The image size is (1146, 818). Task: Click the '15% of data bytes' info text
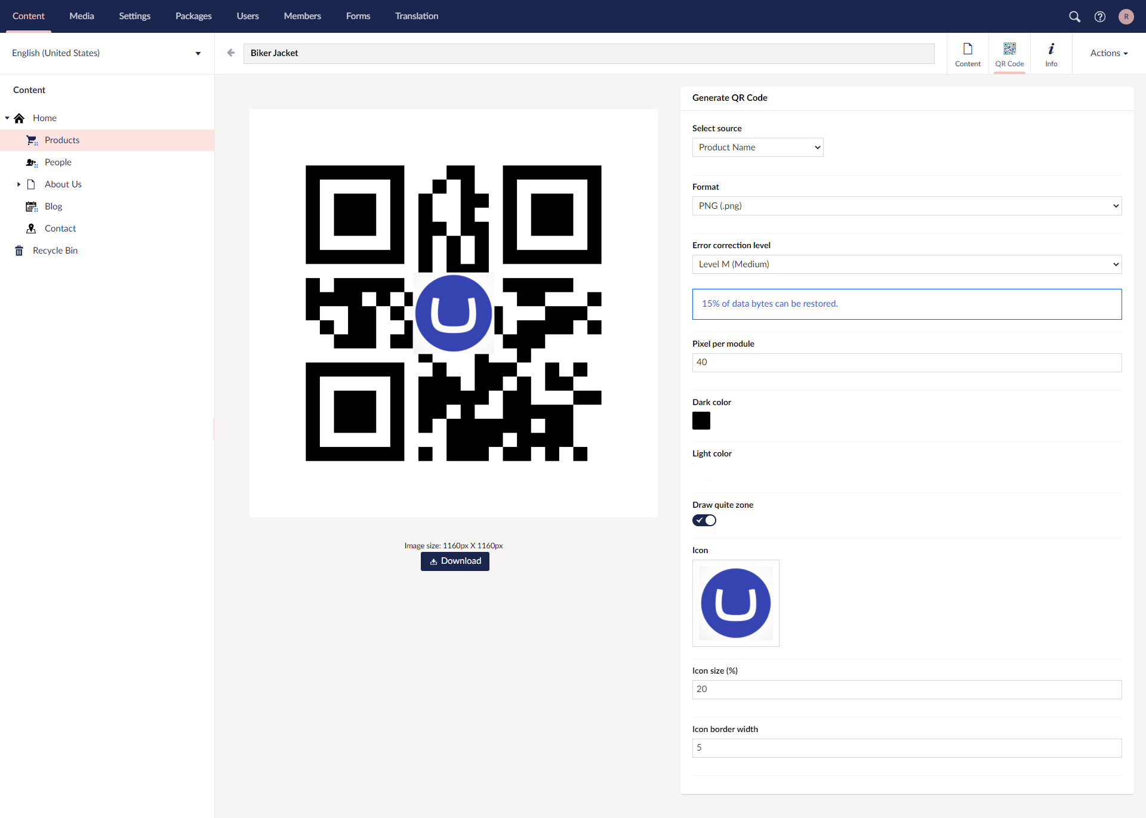tap(770, 304)
